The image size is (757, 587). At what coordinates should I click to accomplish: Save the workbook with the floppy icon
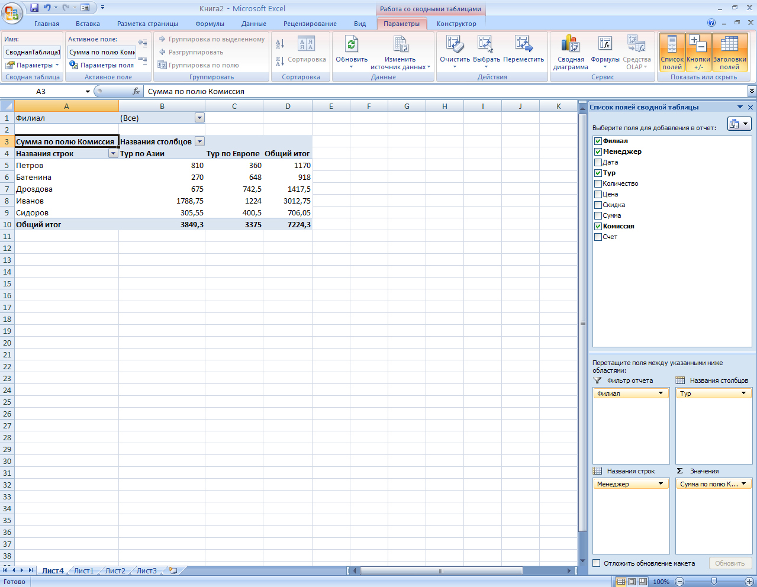34,8
